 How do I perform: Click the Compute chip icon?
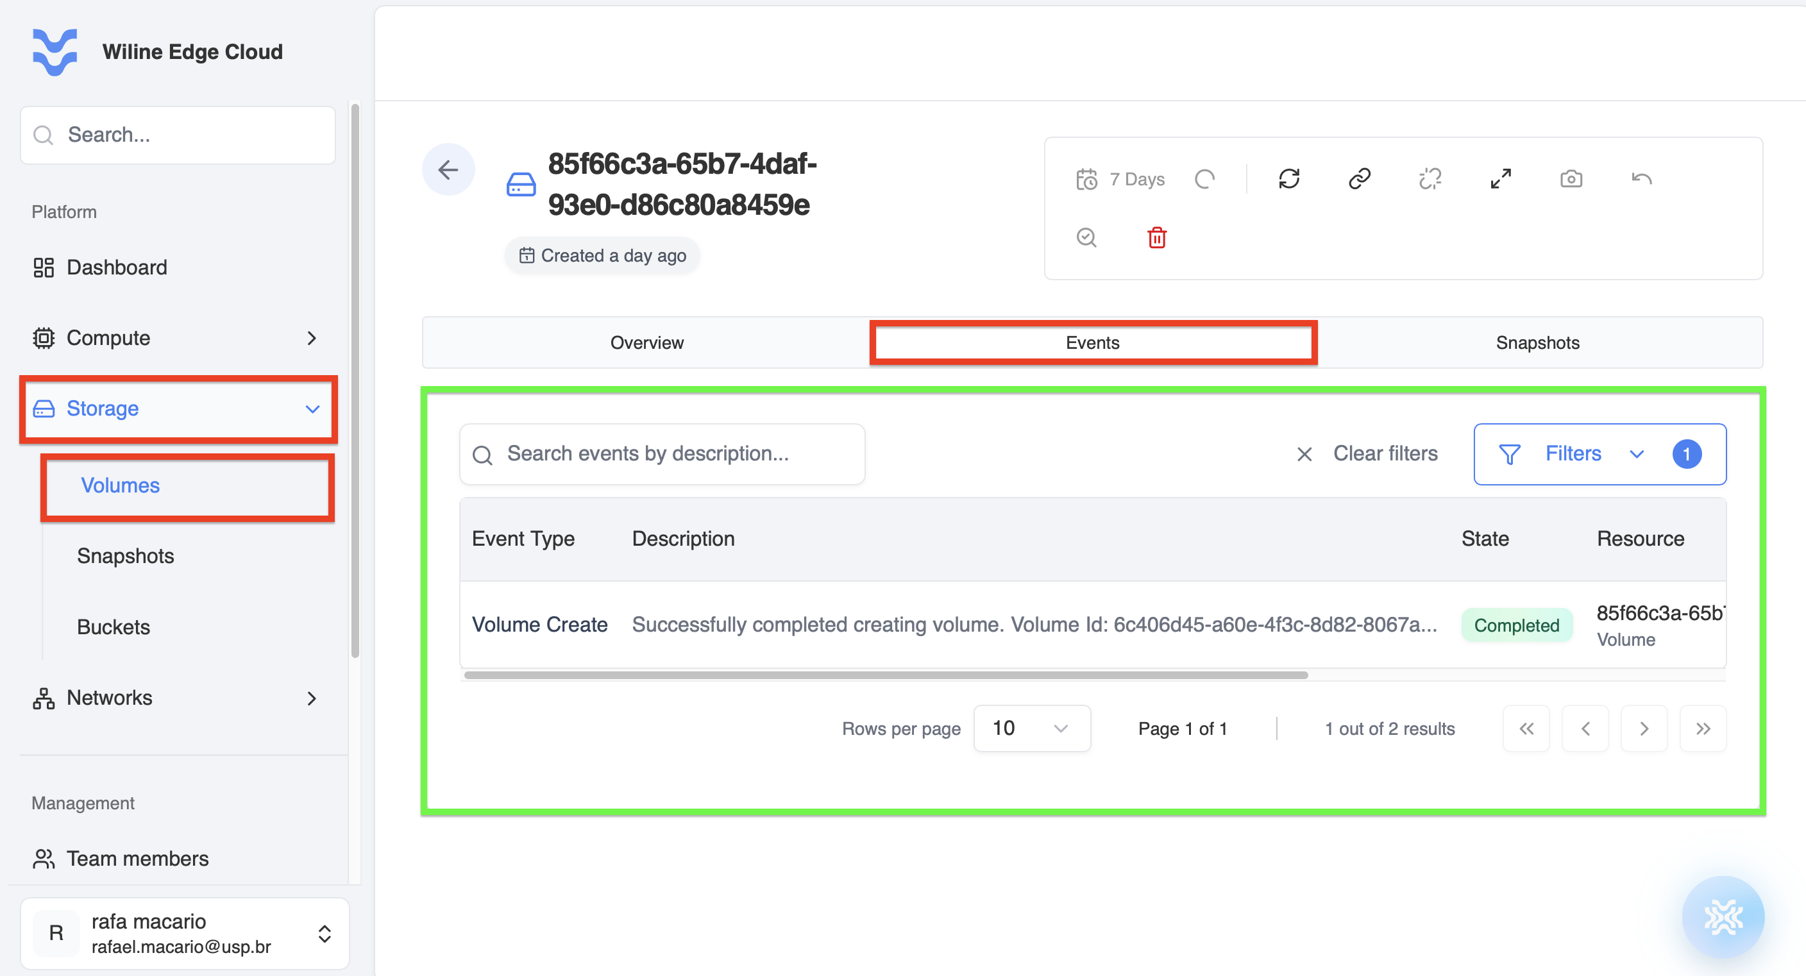44,339
